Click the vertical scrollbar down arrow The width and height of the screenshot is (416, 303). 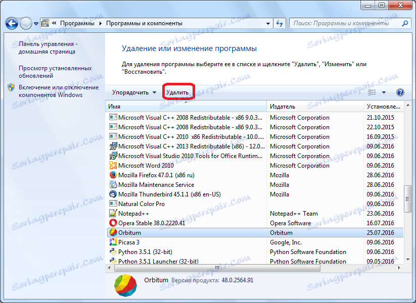click(408, 260)
